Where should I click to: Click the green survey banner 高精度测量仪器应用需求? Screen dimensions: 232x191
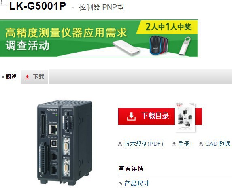[99, 38]
